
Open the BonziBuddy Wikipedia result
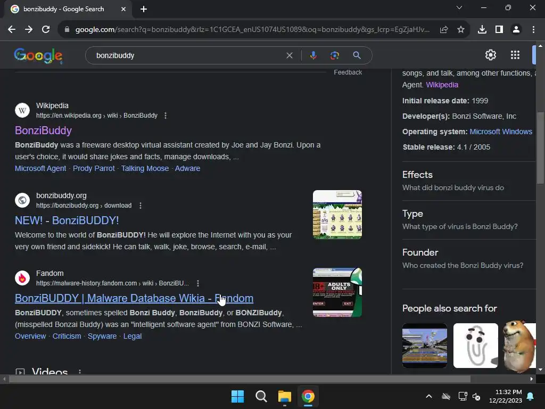tap(44, 130)
